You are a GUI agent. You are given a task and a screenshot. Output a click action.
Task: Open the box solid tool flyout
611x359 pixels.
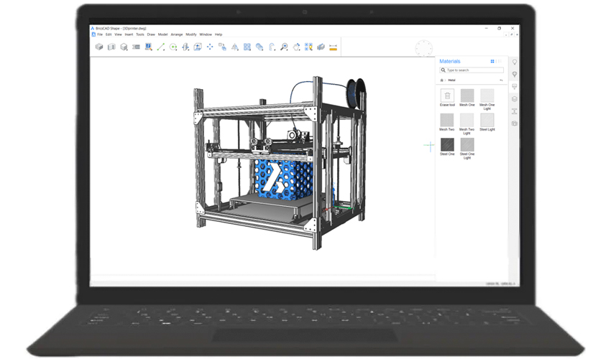pos(99,47)
